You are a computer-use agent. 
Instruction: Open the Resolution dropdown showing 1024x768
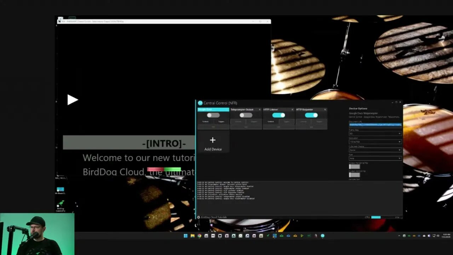tap(375, 142)
